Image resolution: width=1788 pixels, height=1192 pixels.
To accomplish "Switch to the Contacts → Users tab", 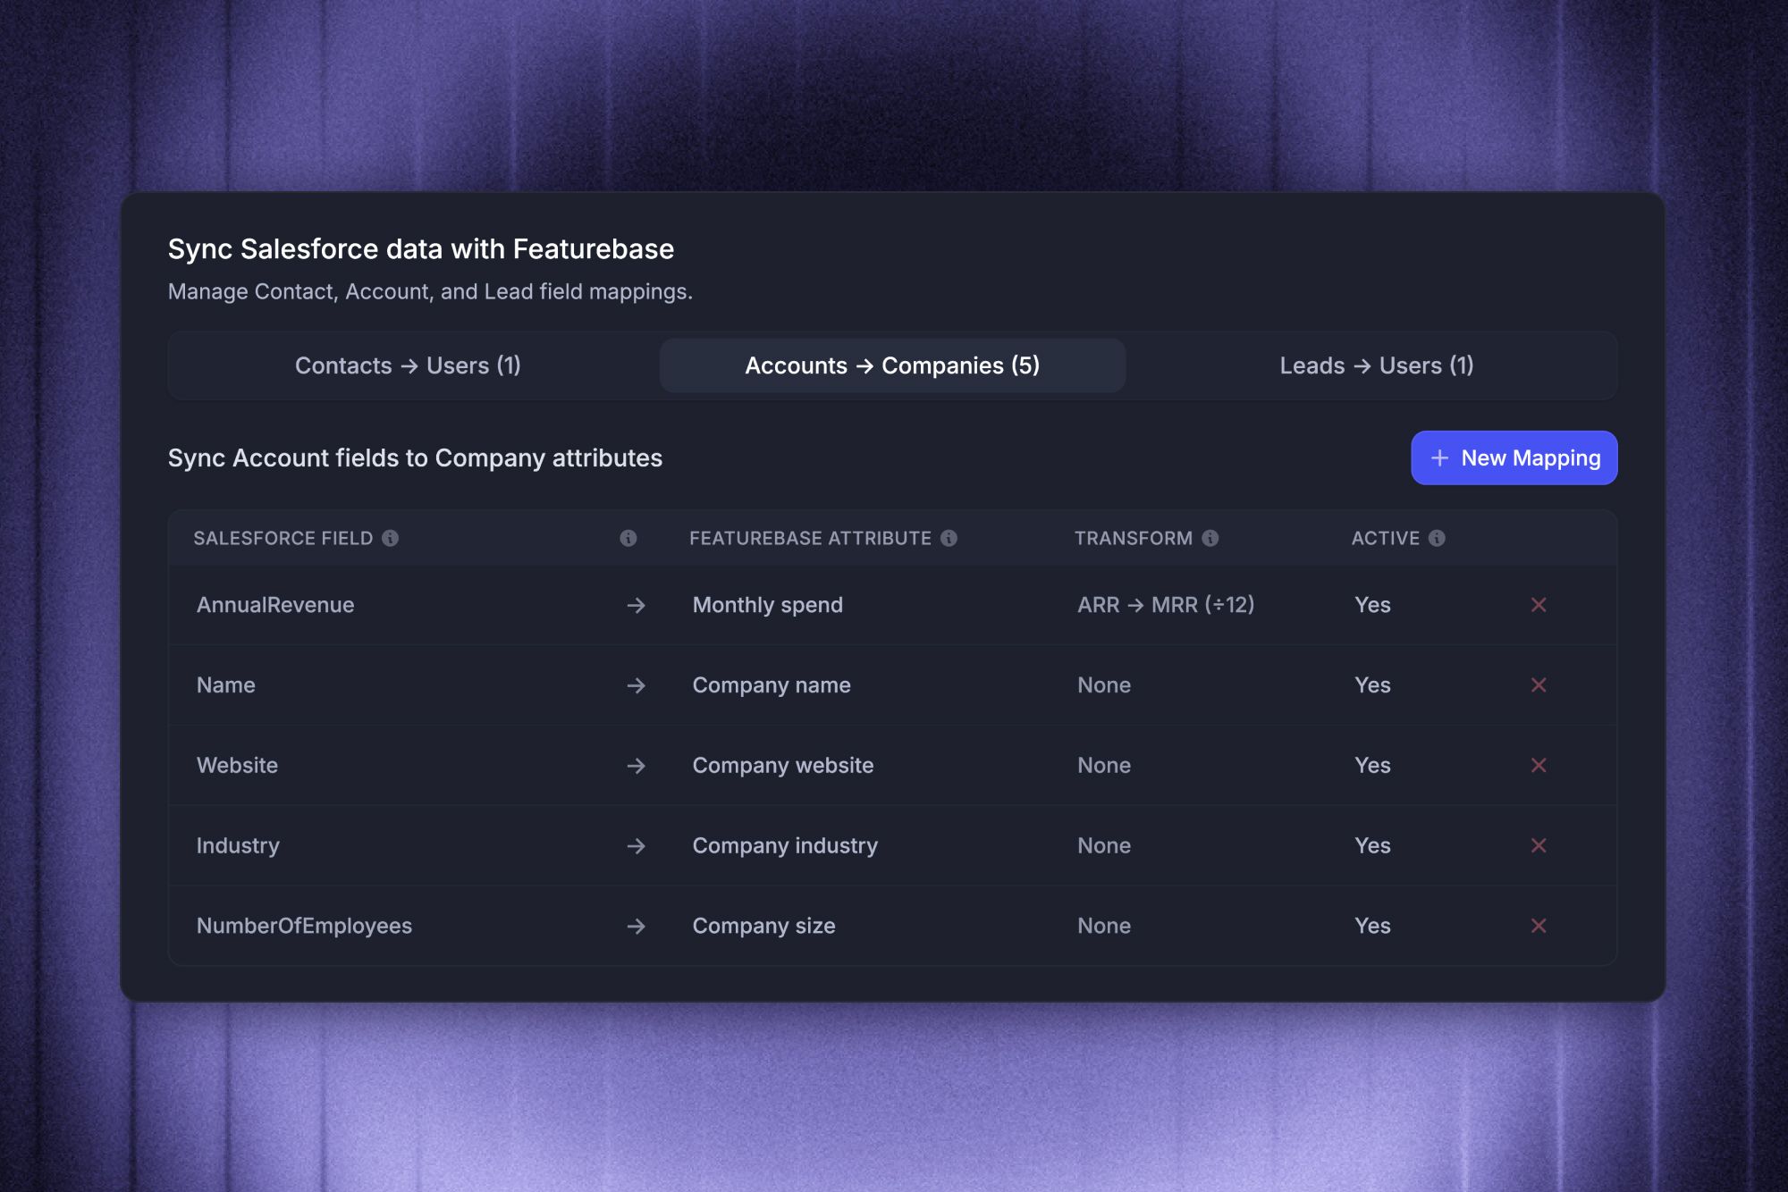I will [x=409, y=365].
